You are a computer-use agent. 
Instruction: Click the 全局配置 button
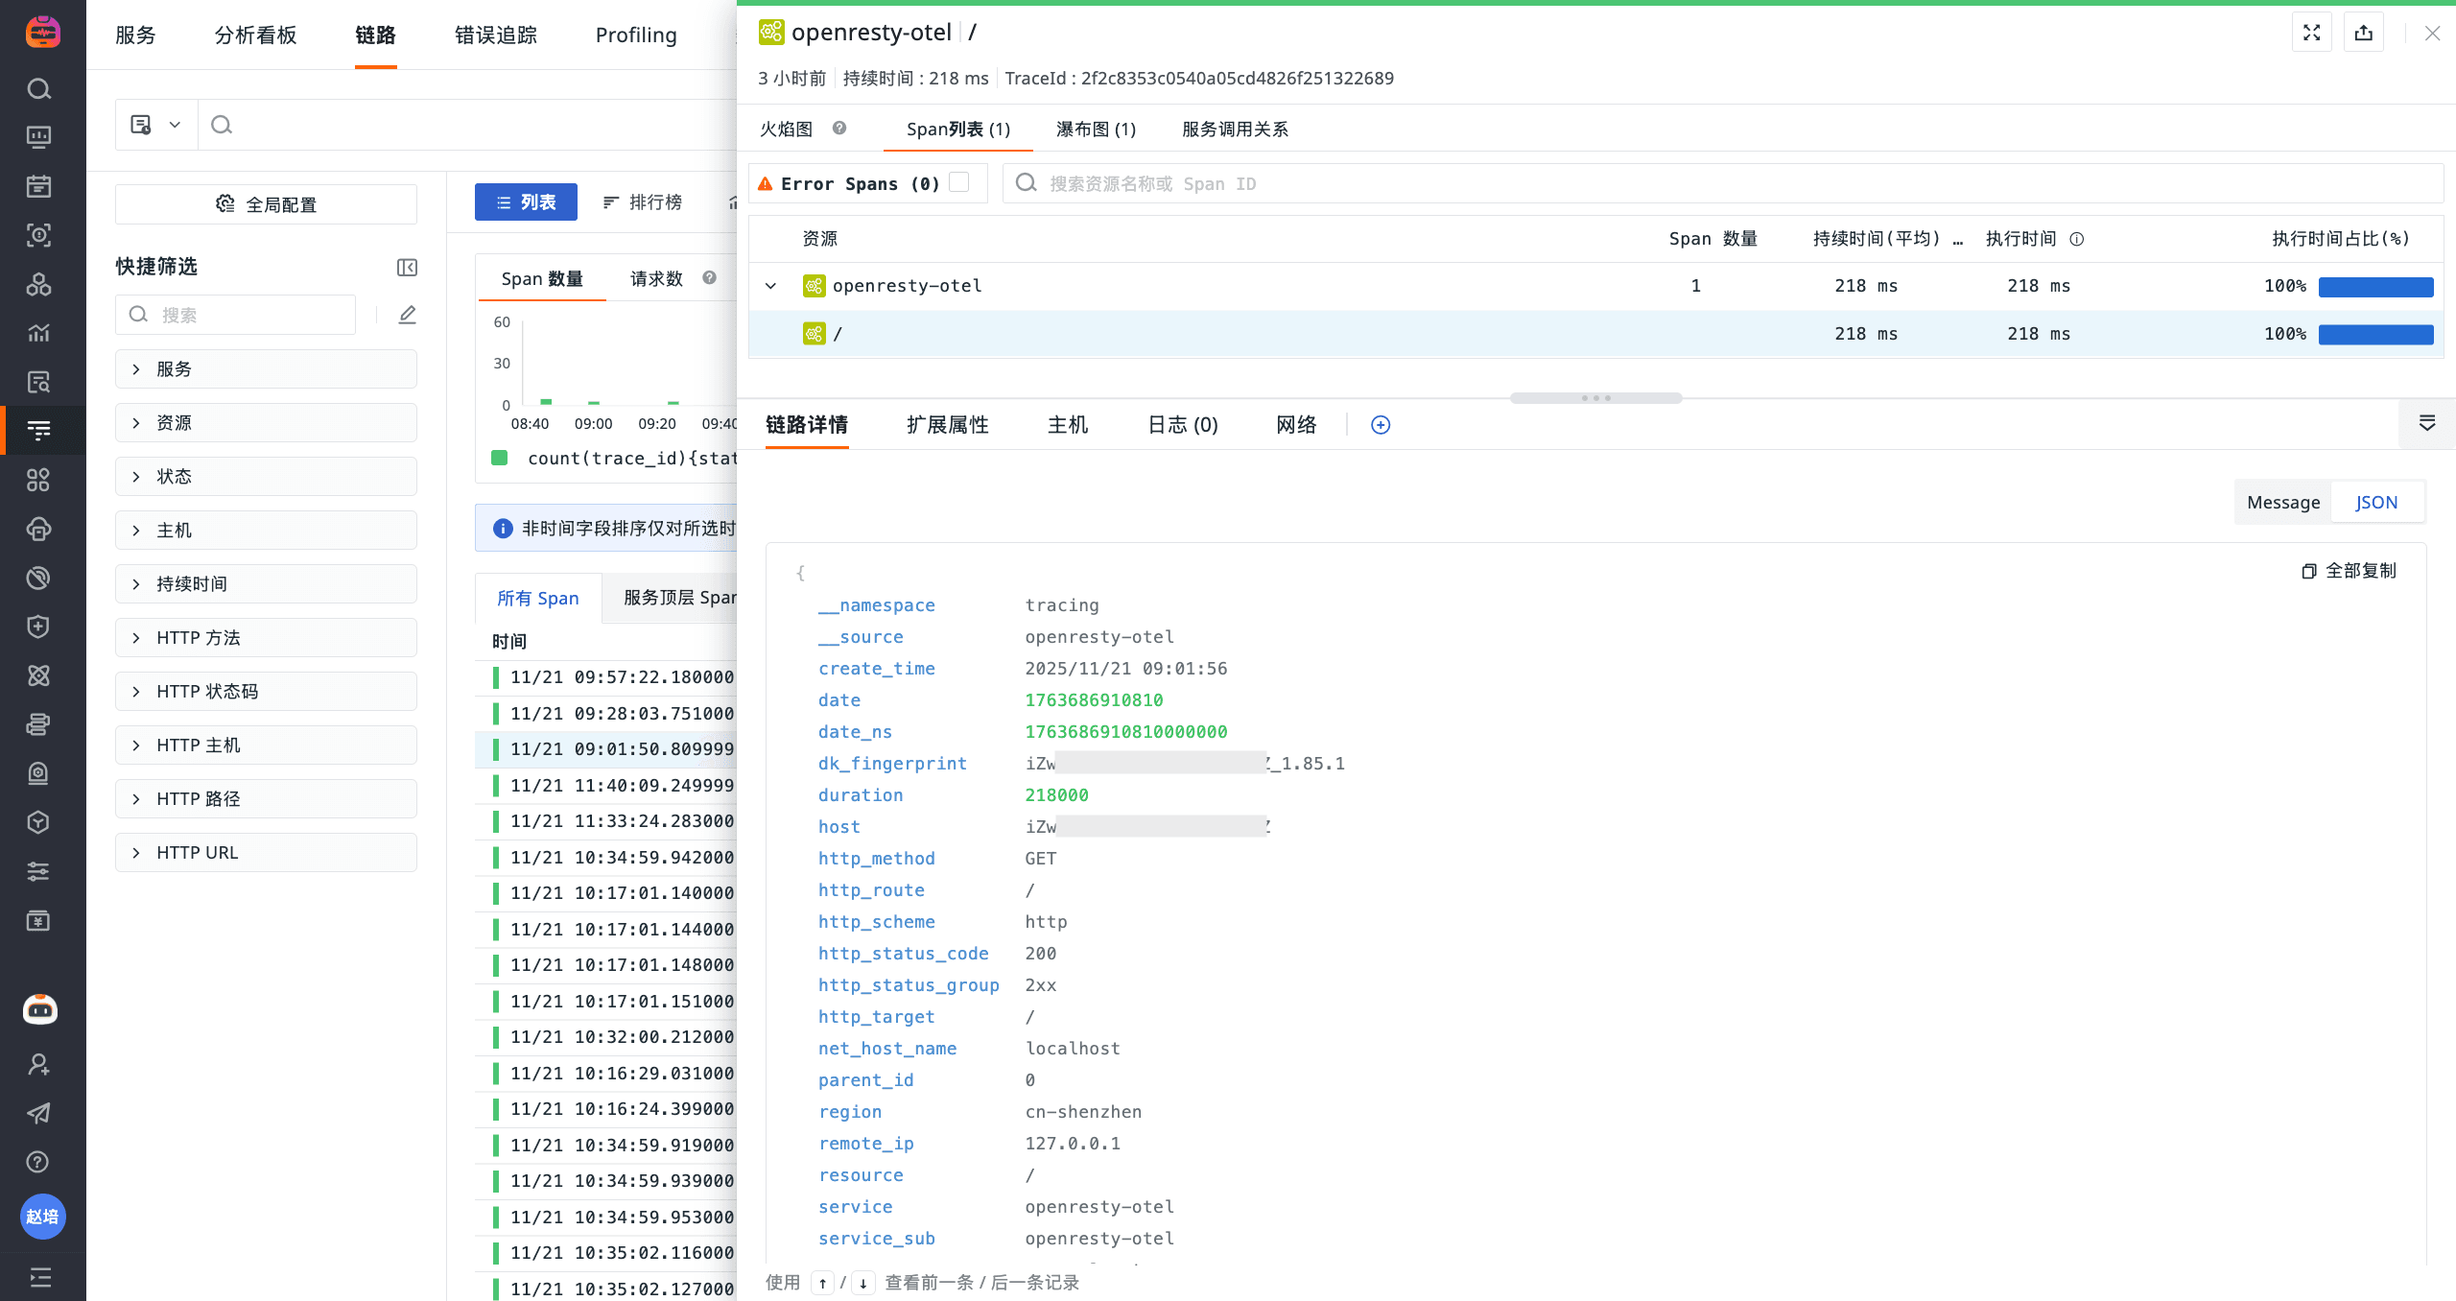[x=266, y=204]
